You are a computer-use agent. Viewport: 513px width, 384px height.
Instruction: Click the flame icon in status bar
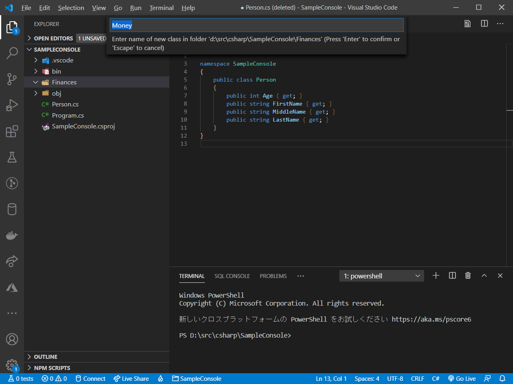(x=160, y=378)
